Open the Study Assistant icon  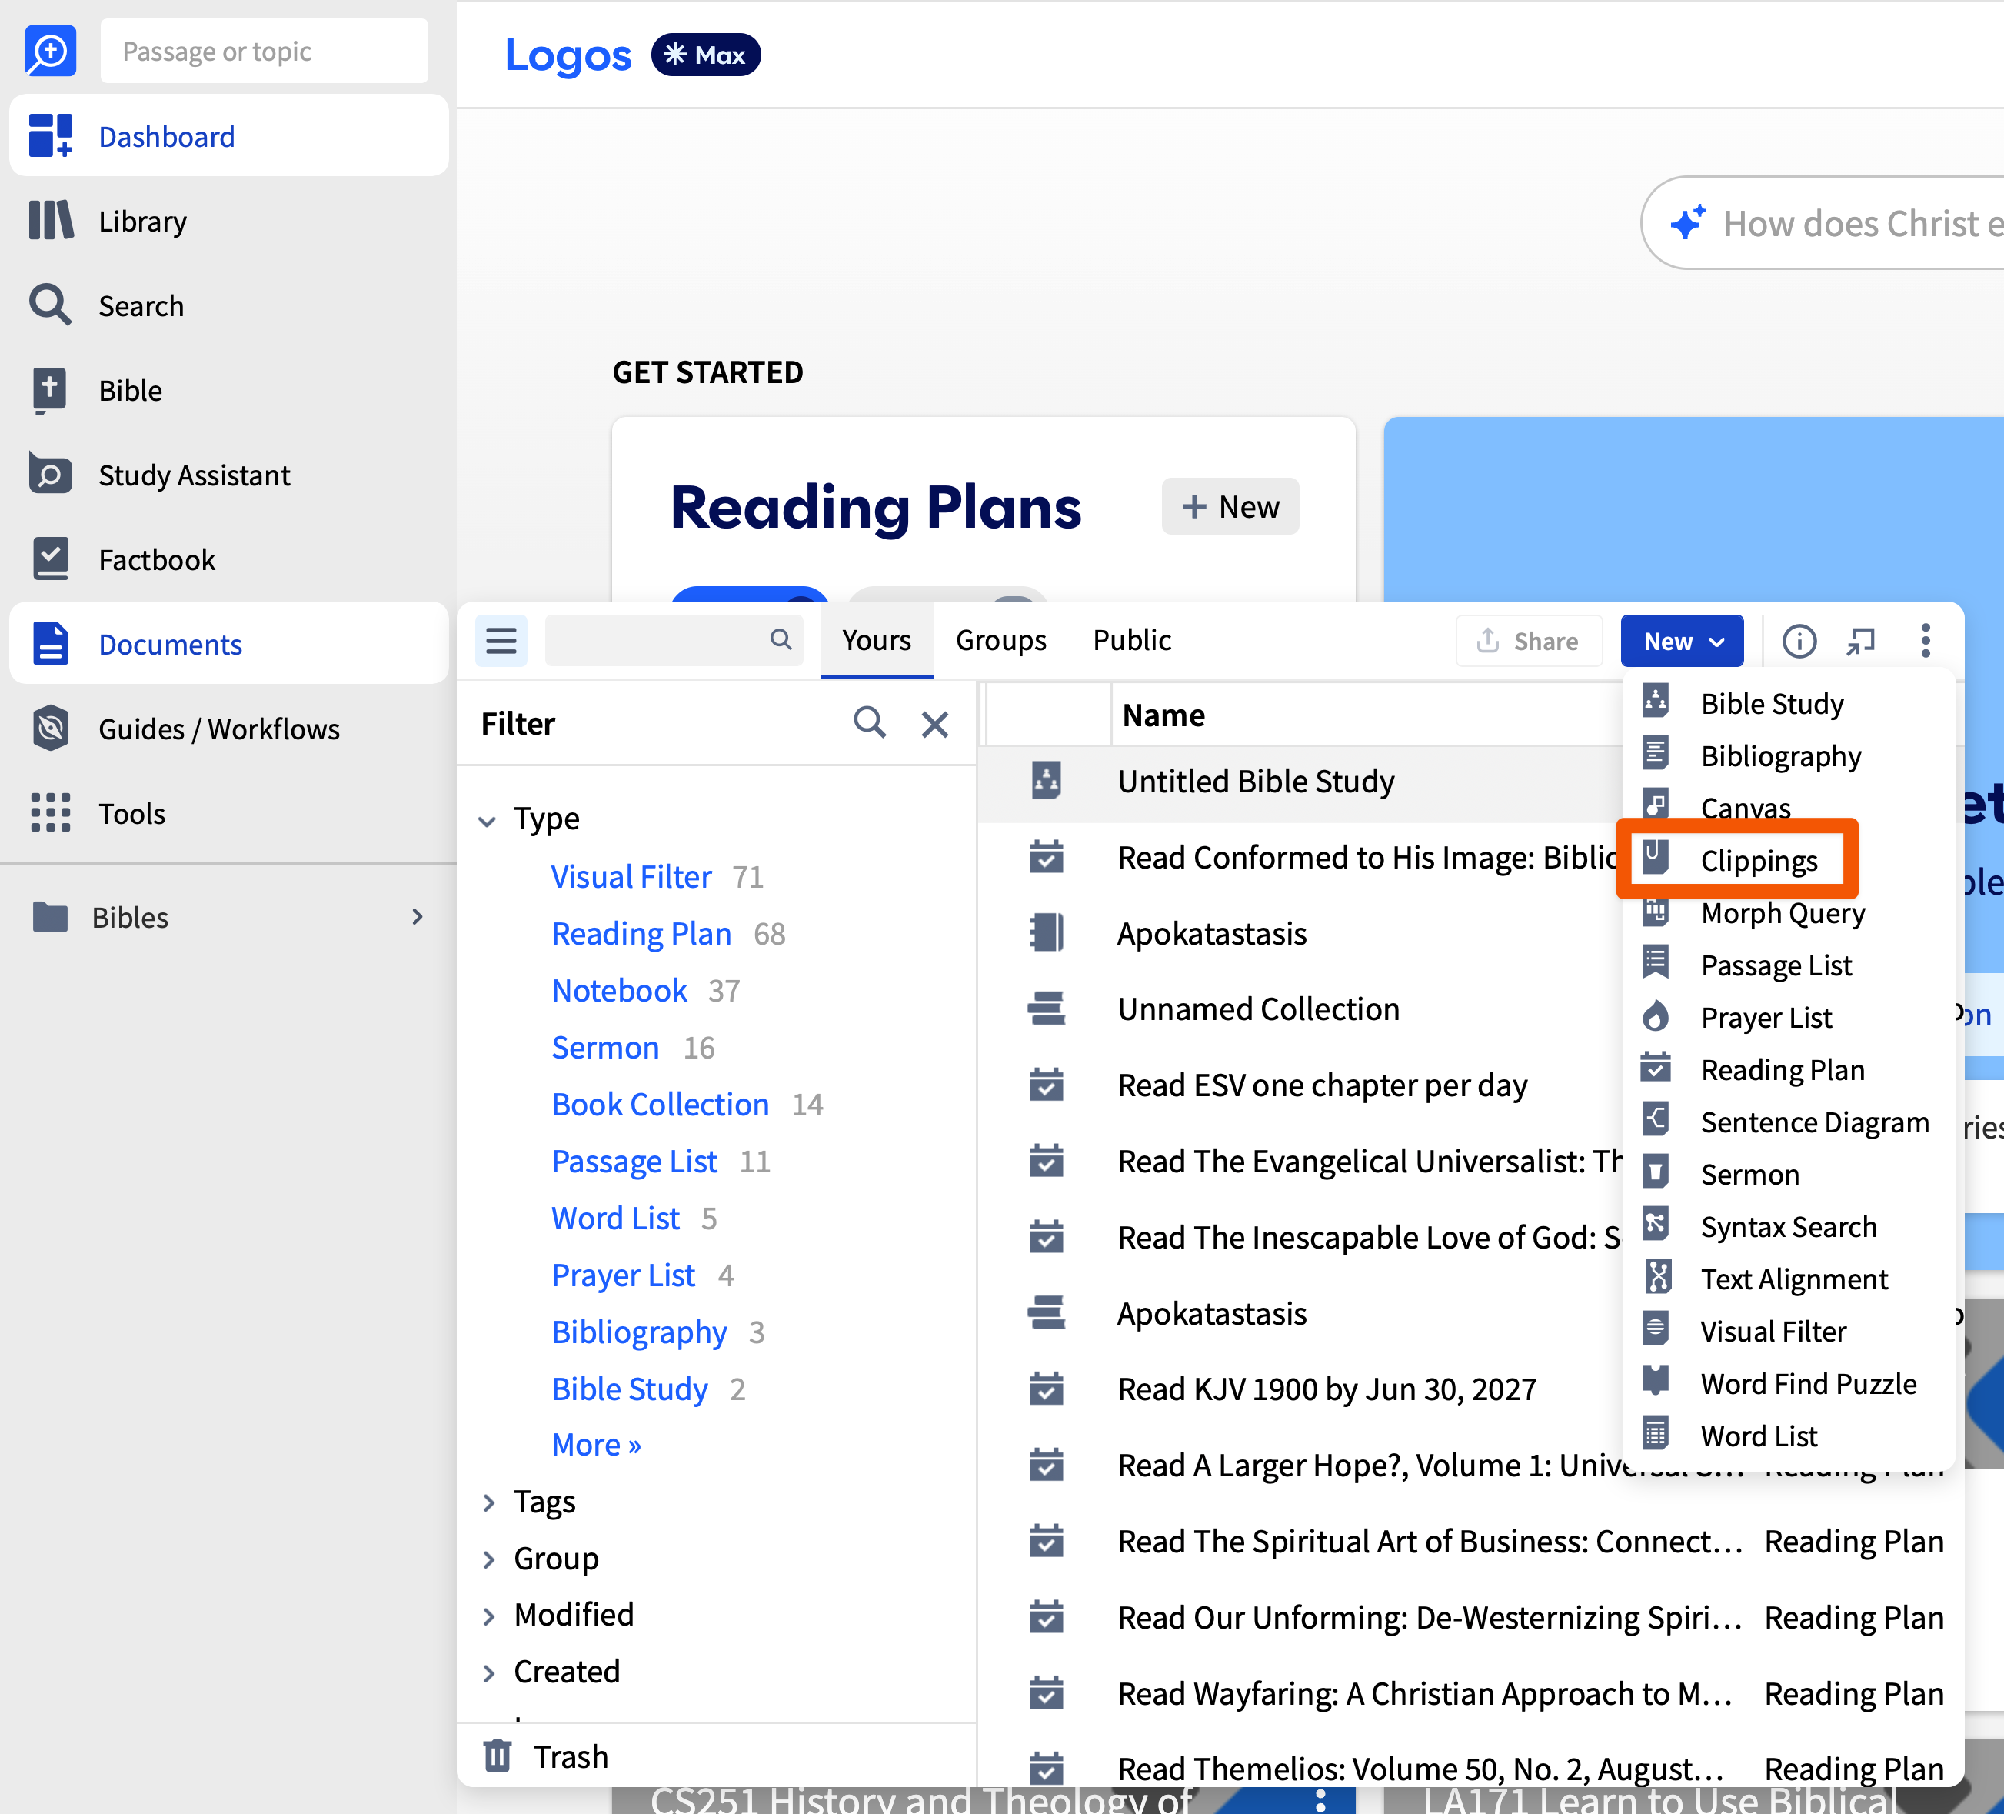point(51,475)
